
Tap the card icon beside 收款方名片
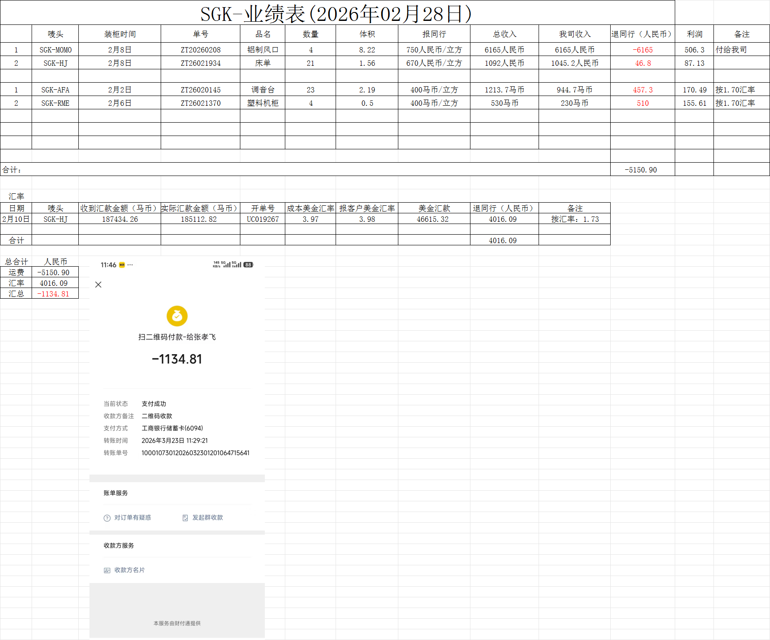pyautogui.click(x=107, y=570)
